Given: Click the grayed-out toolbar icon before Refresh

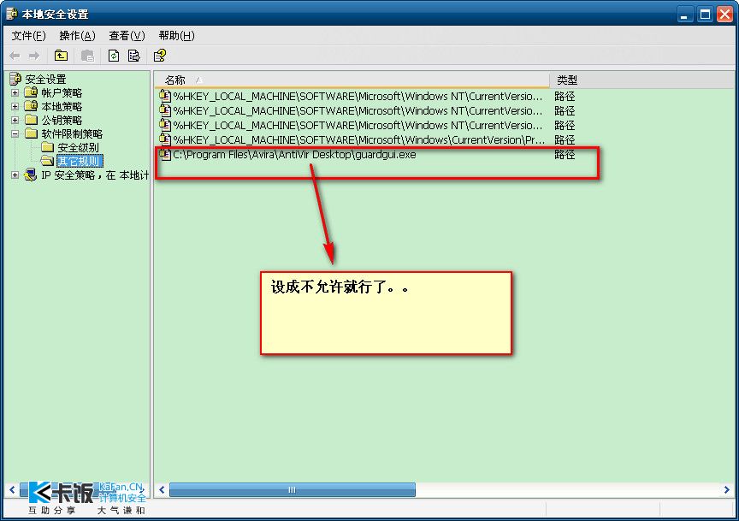Looking at the screenshot, I should (x=87, y=56).
